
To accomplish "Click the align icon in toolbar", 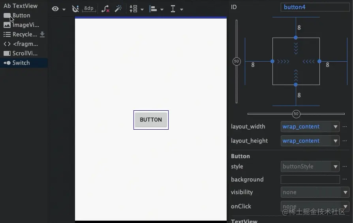I will 153,9.
